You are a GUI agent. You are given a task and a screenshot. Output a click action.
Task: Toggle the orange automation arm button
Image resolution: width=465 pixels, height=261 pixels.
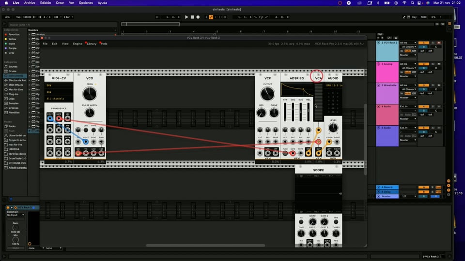tap(211, 17)
